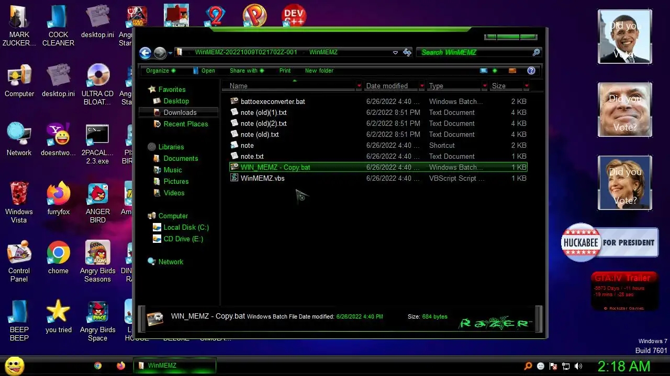Open the Help icon
Screen dimensions: 670x376
(x=531, y=70)
